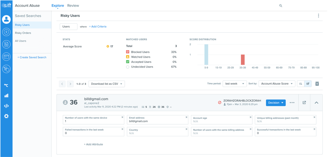This screenshot has width=328, height=157.
Task: Click the red 35-39 score bar
Action: coord(243,60)
